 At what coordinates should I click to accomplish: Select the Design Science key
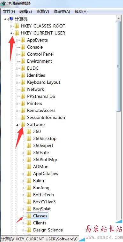48,230
